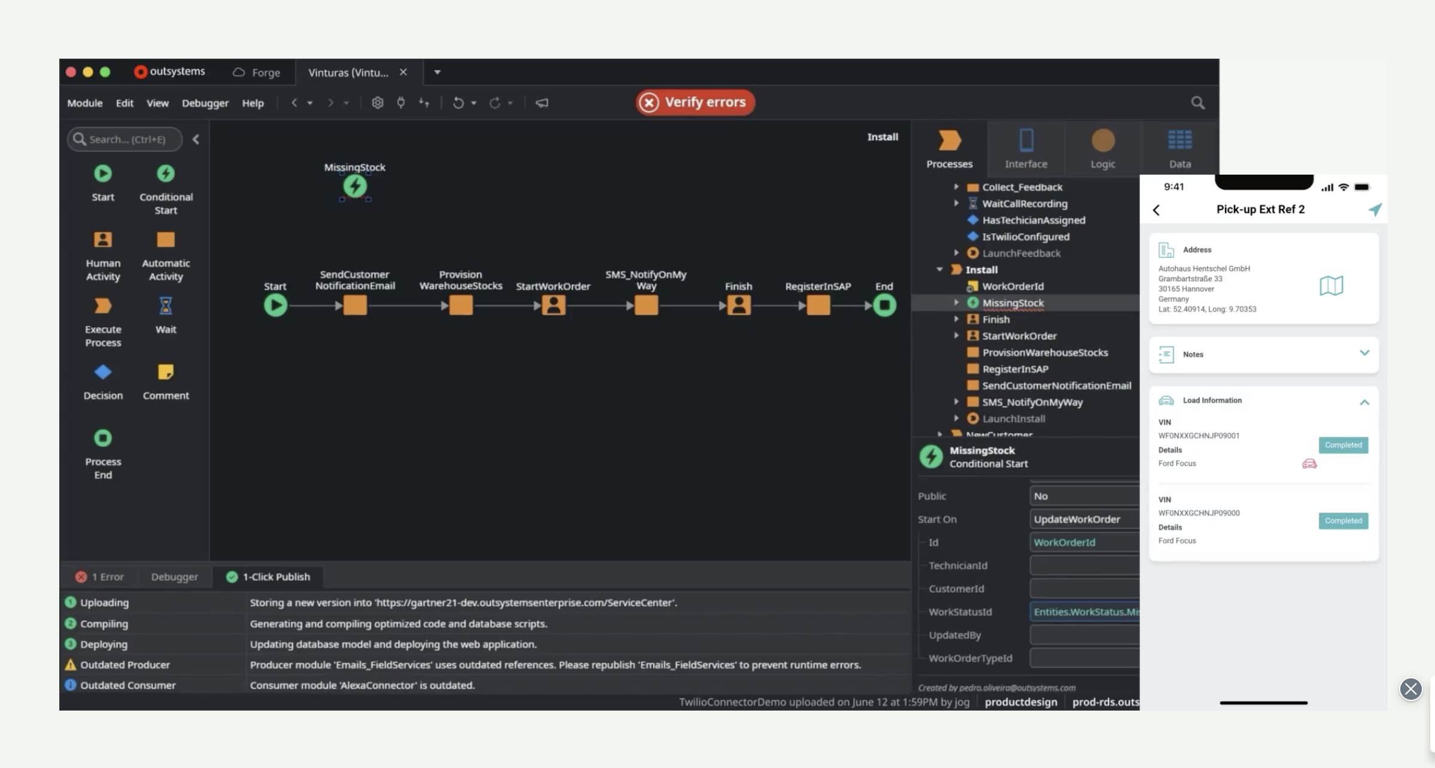Screen dimensions: 1435x768
Task: Go back using the phone header chevron
Action: coord(1156,210)
